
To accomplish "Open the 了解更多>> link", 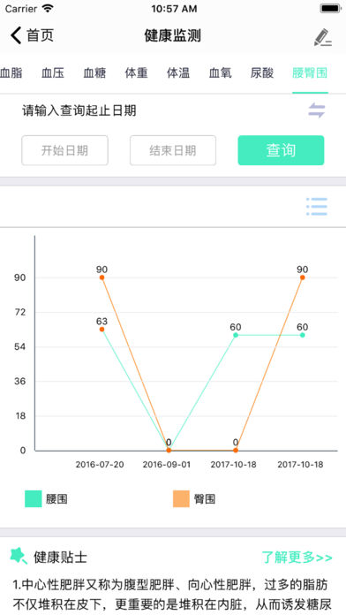I will tap(297, 557).
